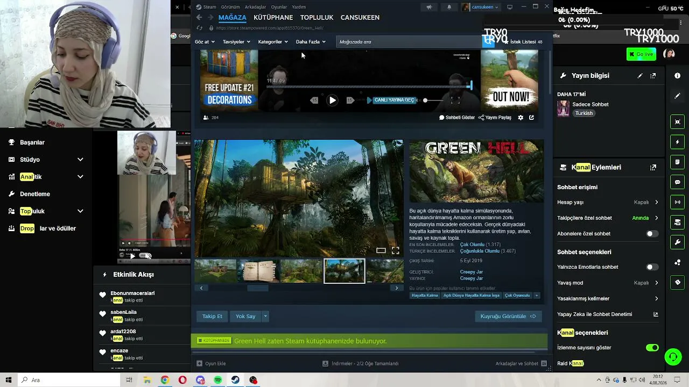This screenshot has height=387, width=689.
Task: Open the Yok Say dropdown arrow
Action: point(265,316)
